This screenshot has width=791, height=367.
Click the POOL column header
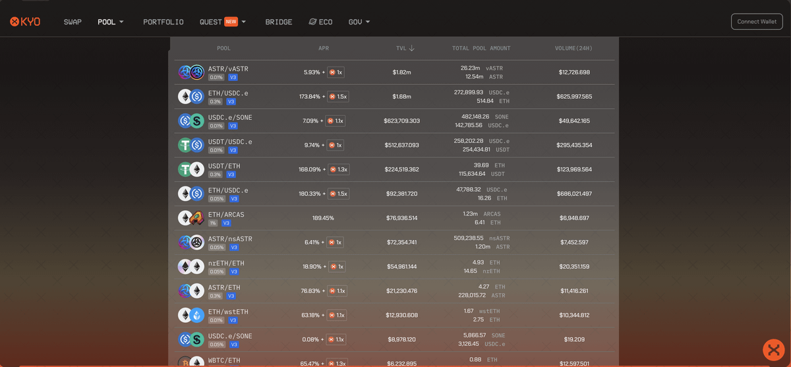pos(224,48)
